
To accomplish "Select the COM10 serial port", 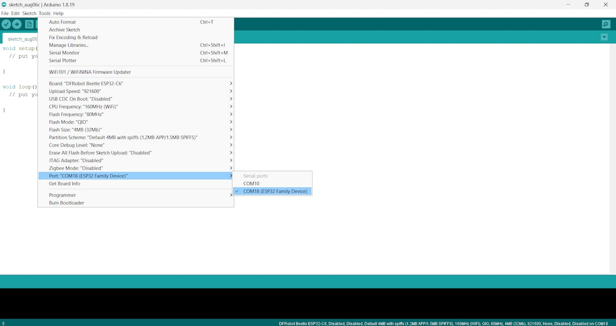I will click(x=272, y=184).
